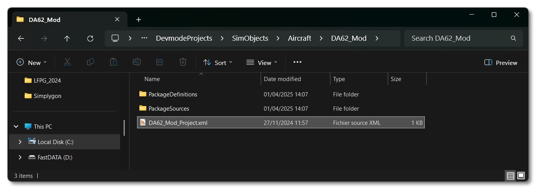The width and height of the screenshot is (536, 189).
Task: Collapse the This PC tree node
Action: click(x=16, y=126)
